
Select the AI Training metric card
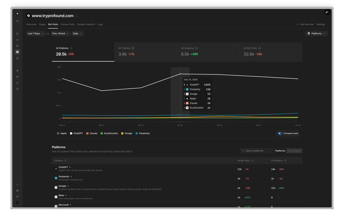tap(146, 52)
